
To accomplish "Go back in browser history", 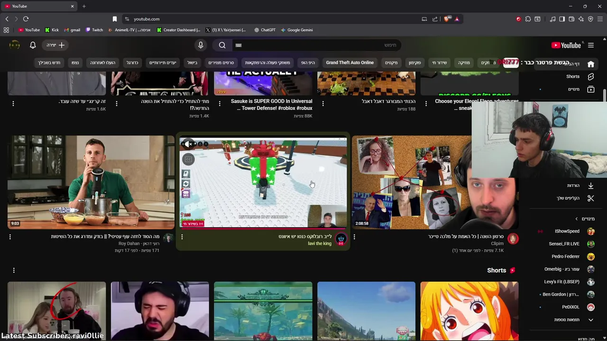I will tap(7, 19).
